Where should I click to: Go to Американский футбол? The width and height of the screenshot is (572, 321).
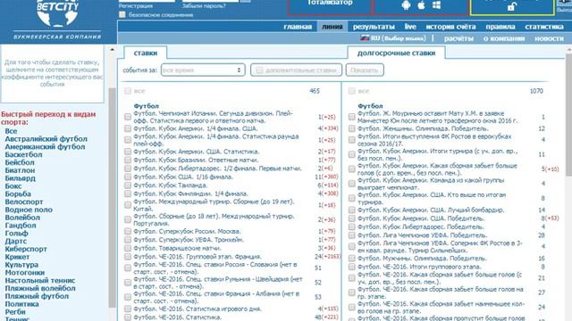45,146
